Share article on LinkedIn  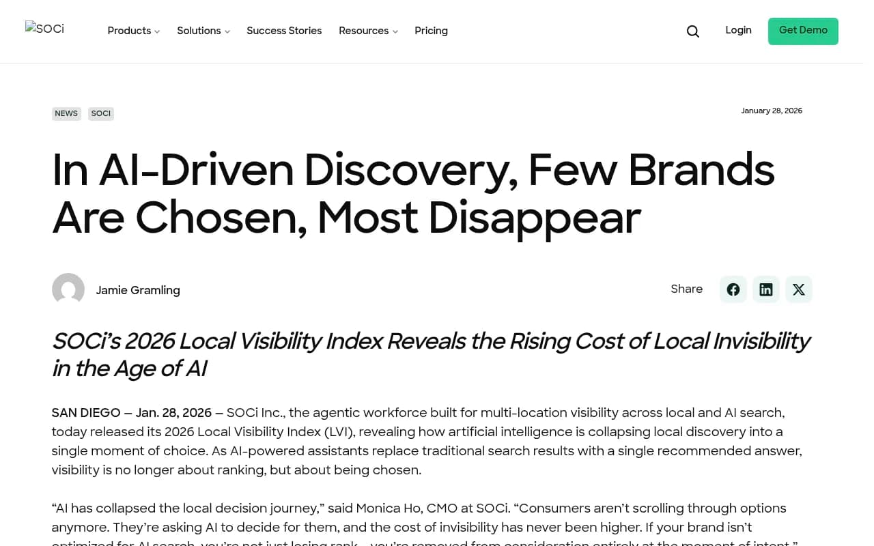click(x=765, y=289)
